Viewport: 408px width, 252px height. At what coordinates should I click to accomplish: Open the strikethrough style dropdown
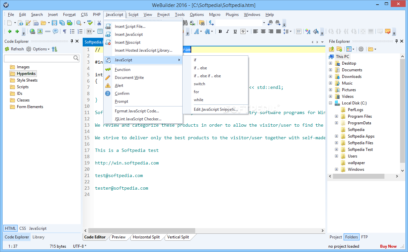click(x=248, y=31)
